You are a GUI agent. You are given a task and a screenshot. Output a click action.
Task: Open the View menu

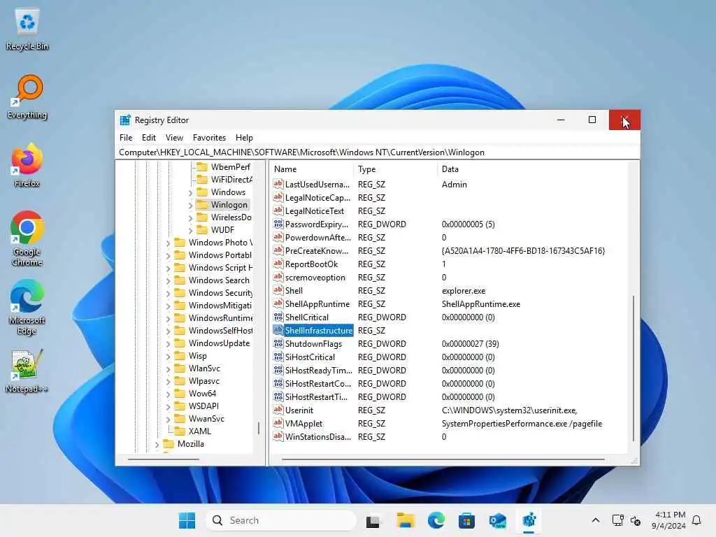[x=174, y=138]
